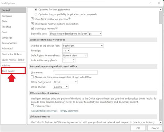Open Font size dropdown
The height and width of the screenshot is (132, 164).
pyautogui.click(x=66, y=50)
